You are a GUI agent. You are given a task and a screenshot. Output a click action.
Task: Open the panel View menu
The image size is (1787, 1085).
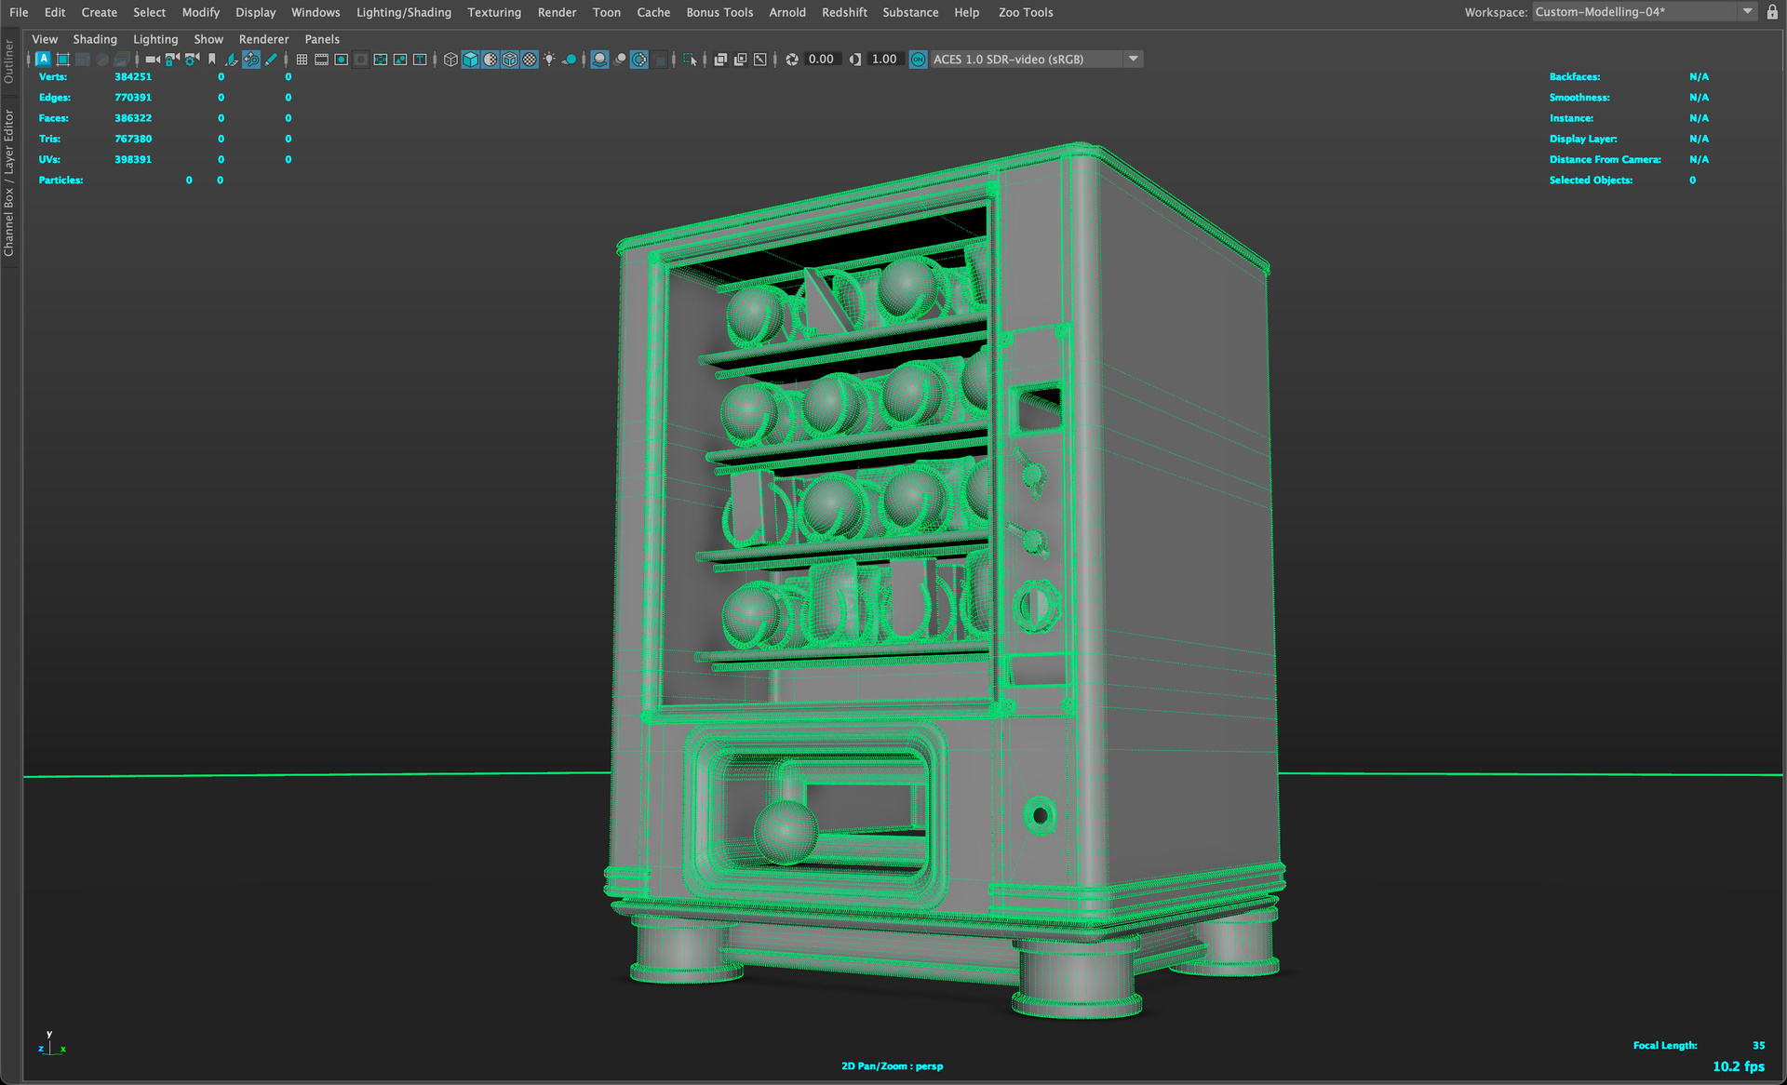click(45, 39)
